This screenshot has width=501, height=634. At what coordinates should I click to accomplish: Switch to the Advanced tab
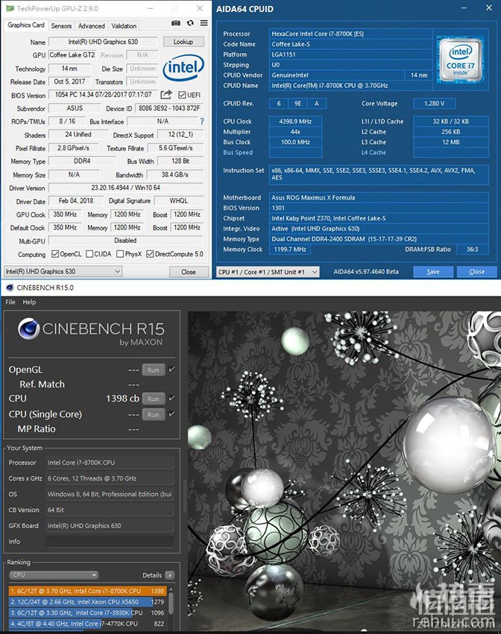tap(92, 26)
